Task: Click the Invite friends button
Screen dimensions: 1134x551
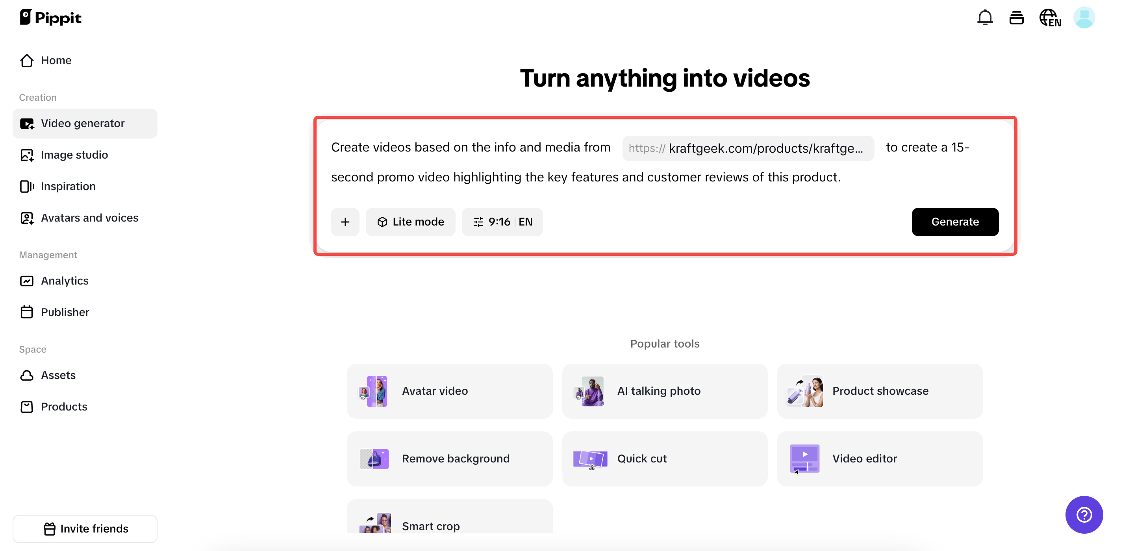Action: (x=85, y=528)
